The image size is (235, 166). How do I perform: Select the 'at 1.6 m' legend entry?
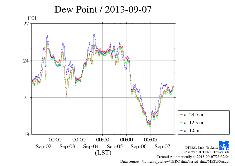[192, 130]
